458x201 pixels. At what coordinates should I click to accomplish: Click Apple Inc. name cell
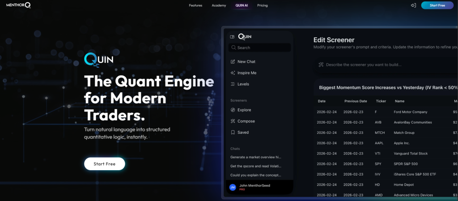[x=402, y=143]
